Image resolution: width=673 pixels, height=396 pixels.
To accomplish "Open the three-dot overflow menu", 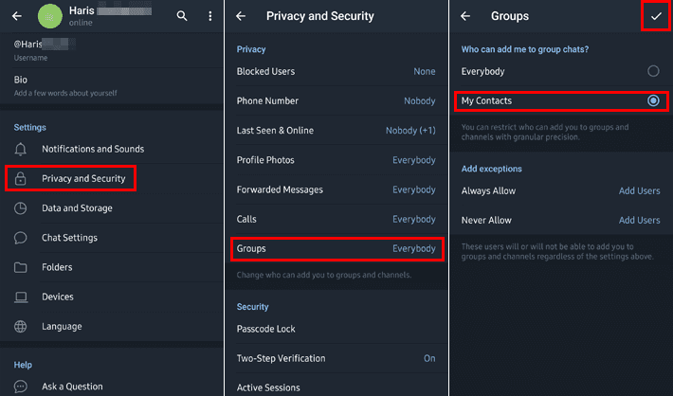I will pos(209,16).
